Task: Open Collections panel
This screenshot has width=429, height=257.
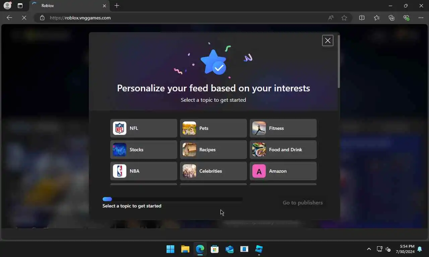Action: (x=391, y=18)
